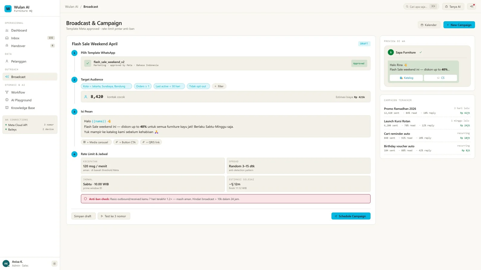
Task: Open the Inbox with 132 unread items
Action: [15, 38]
